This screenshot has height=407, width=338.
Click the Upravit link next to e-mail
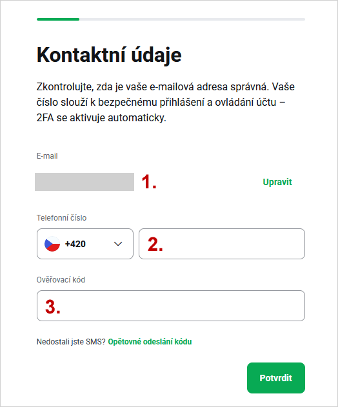click(277, 182)
